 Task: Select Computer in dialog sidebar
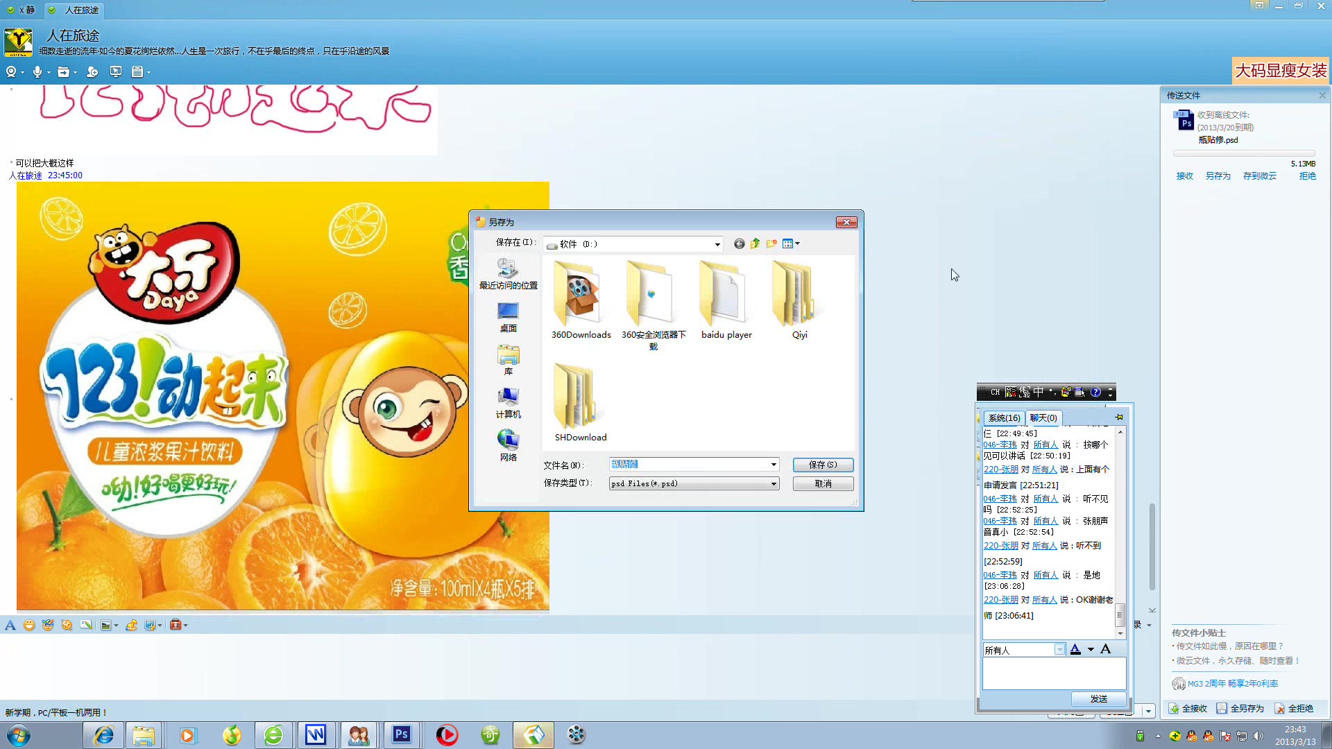pos(508,404)
